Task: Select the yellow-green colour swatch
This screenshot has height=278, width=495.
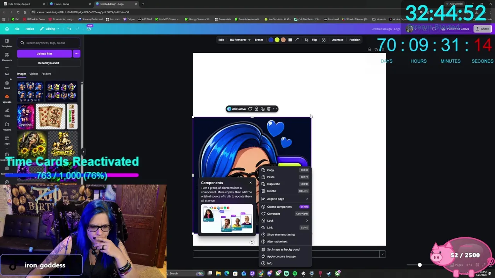Action: click(x=277, y=40)
